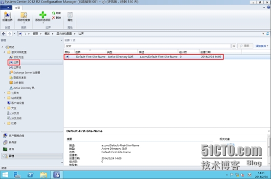Click the Configuration Manager taskbar icon
The width and height of the screenshot is (271, 179).
57,175
